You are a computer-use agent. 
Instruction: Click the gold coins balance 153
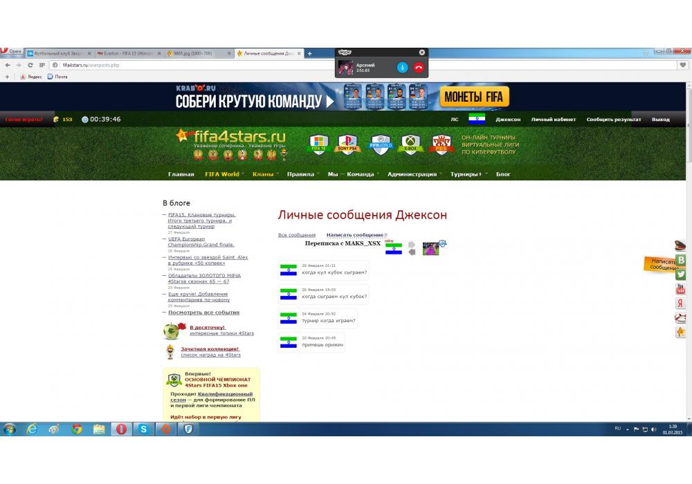[x=63, y=120]
